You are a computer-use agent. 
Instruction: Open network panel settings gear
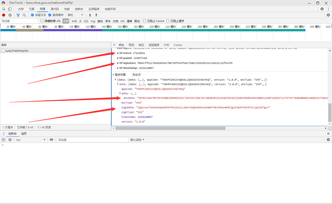tap(328, 15)
